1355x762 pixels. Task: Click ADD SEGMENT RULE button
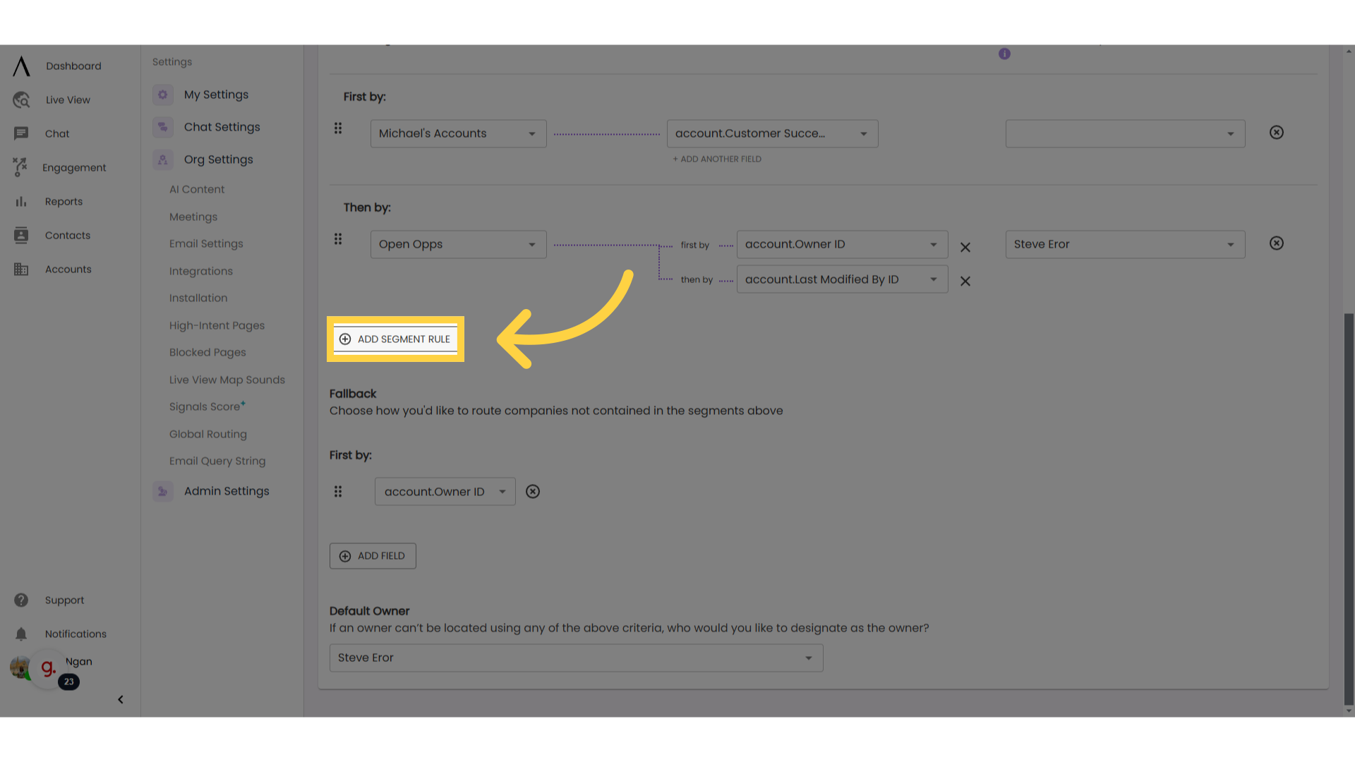pos(395,339)
